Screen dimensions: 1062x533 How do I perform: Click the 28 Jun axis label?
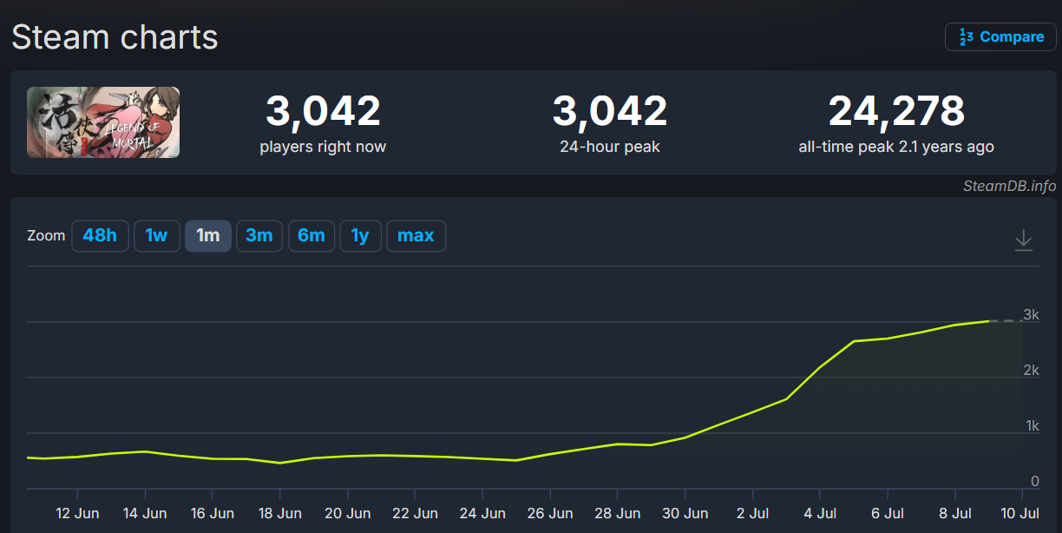coord(618,513)
